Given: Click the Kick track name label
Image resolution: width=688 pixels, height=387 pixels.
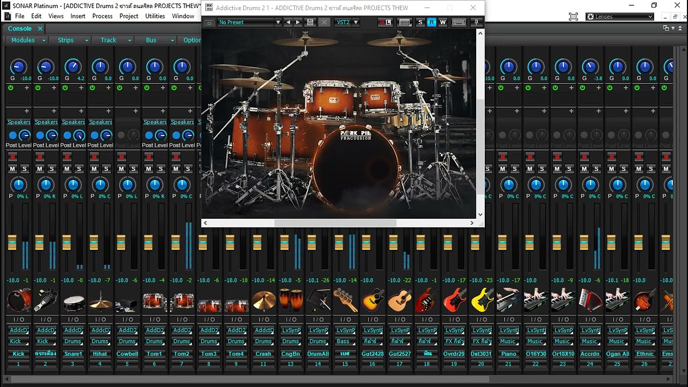Looking at the screenshot, I should [19, 354].
